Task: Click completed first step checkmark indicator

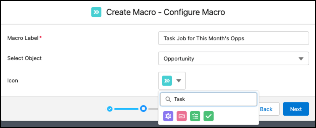Action: click(x=110, y=109)
